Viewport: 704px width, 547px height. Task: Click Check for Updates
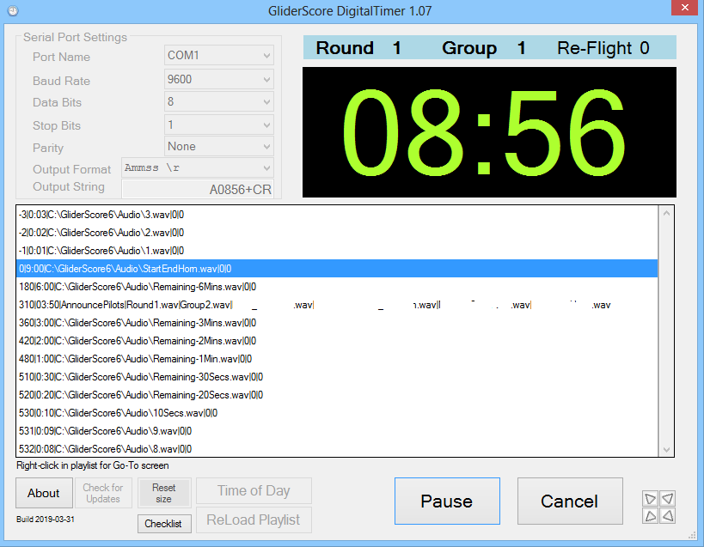click(x=103, y=493)
